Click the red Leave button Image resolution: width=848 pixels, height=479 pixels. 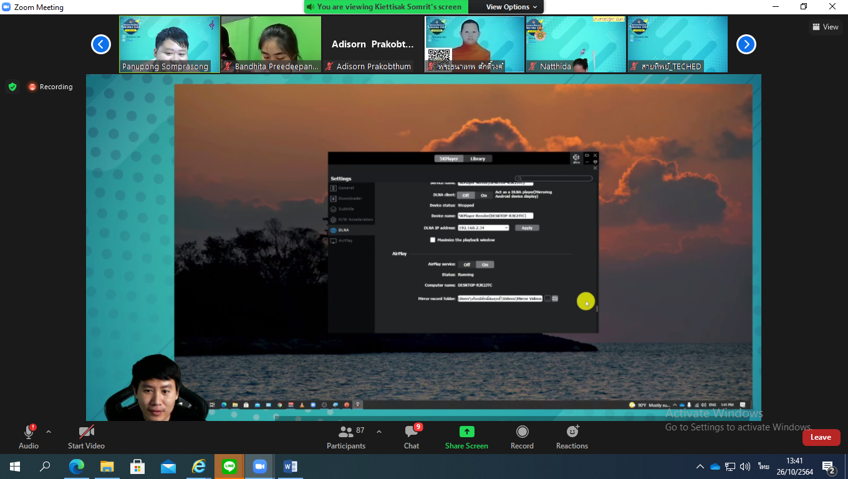pos(821,437)
